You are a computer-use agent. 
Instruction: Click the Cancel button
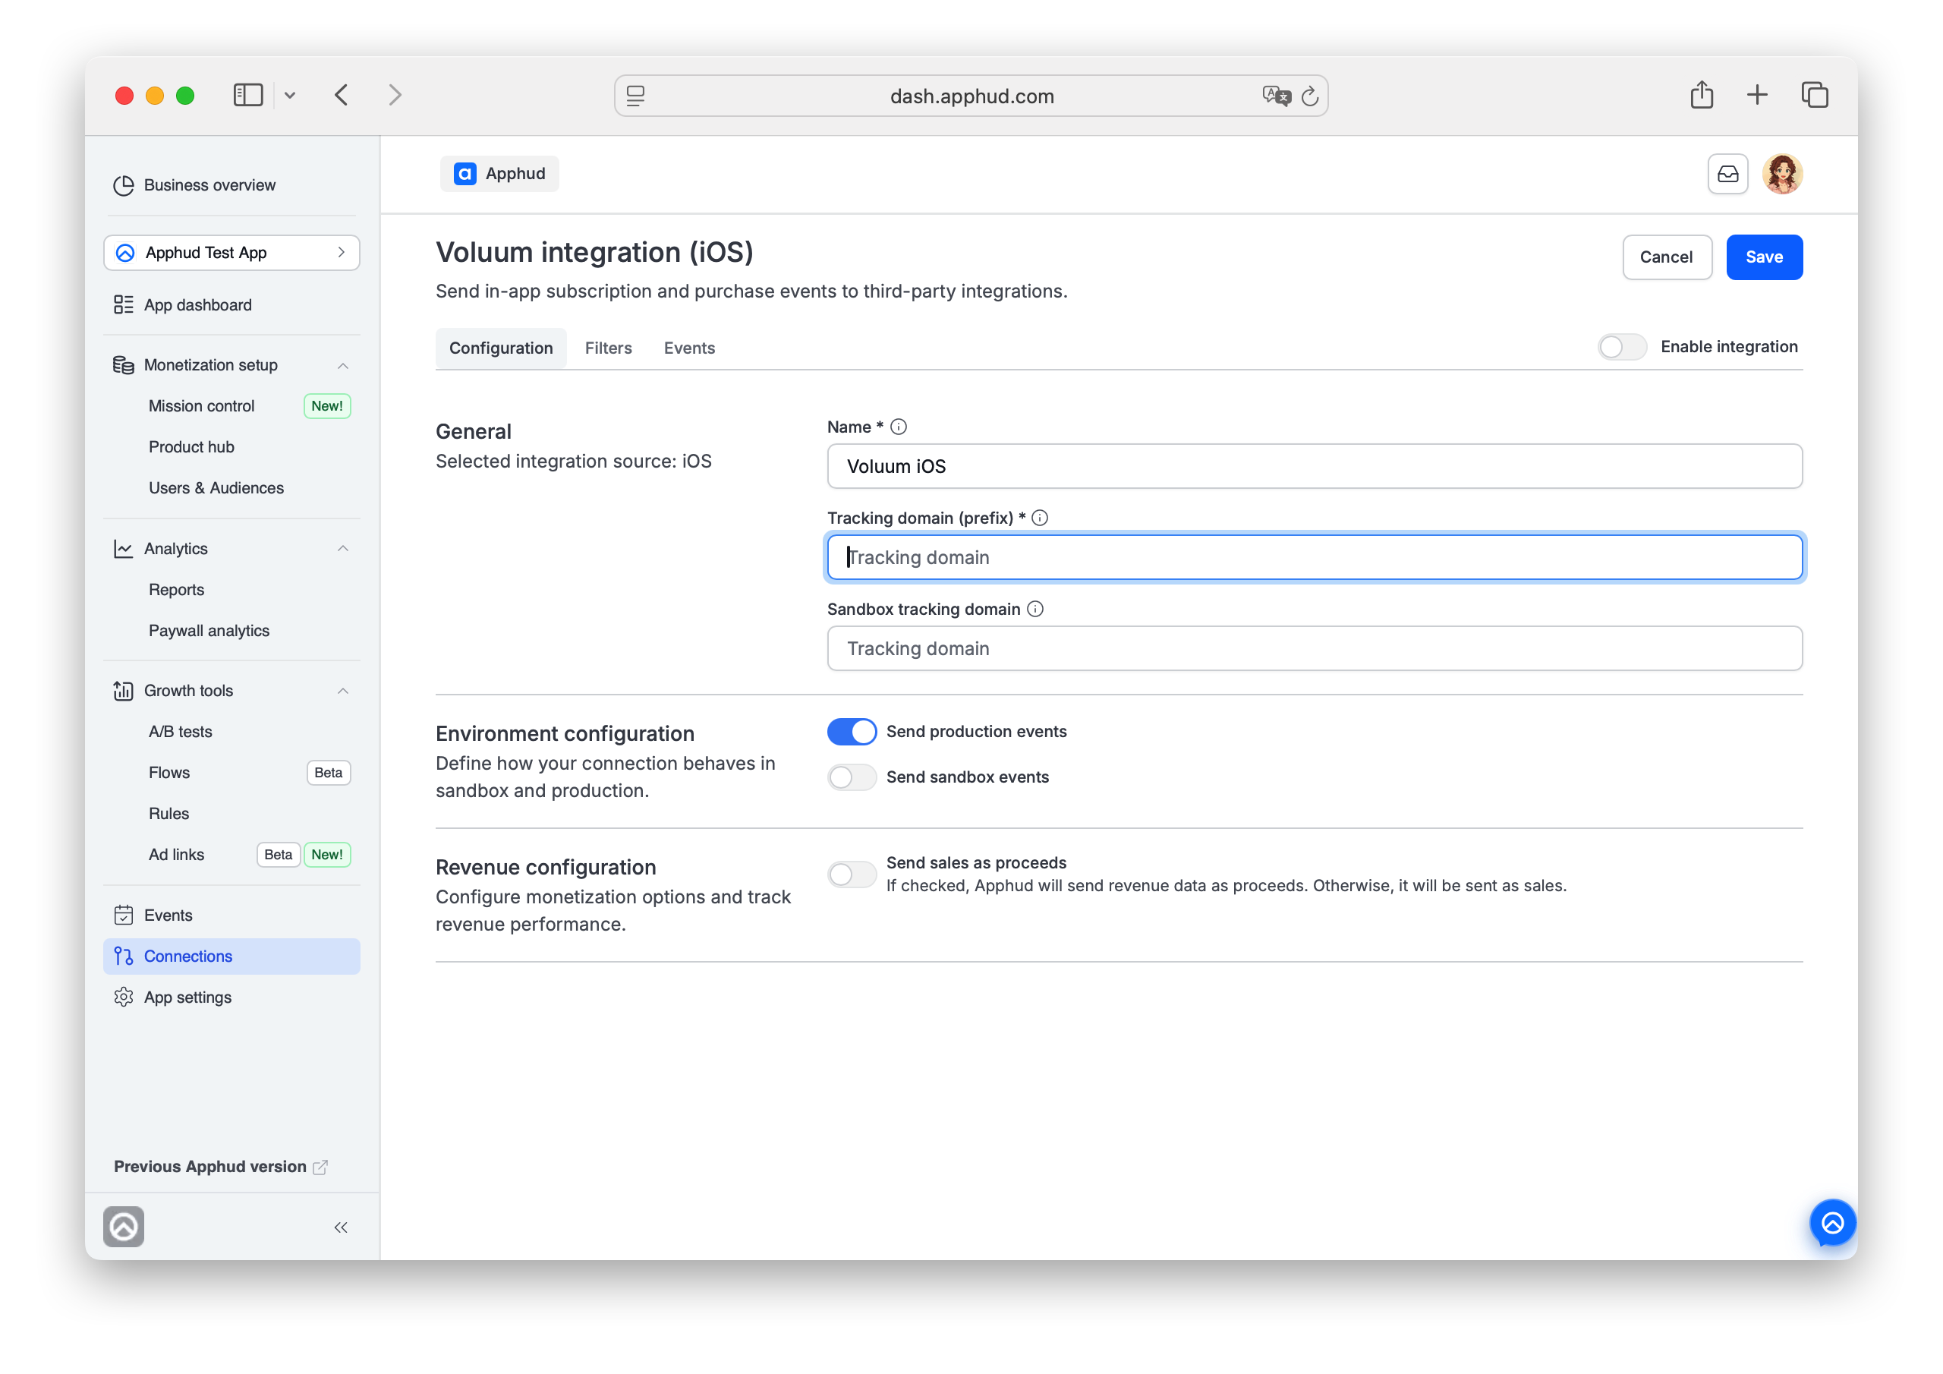1666,257
